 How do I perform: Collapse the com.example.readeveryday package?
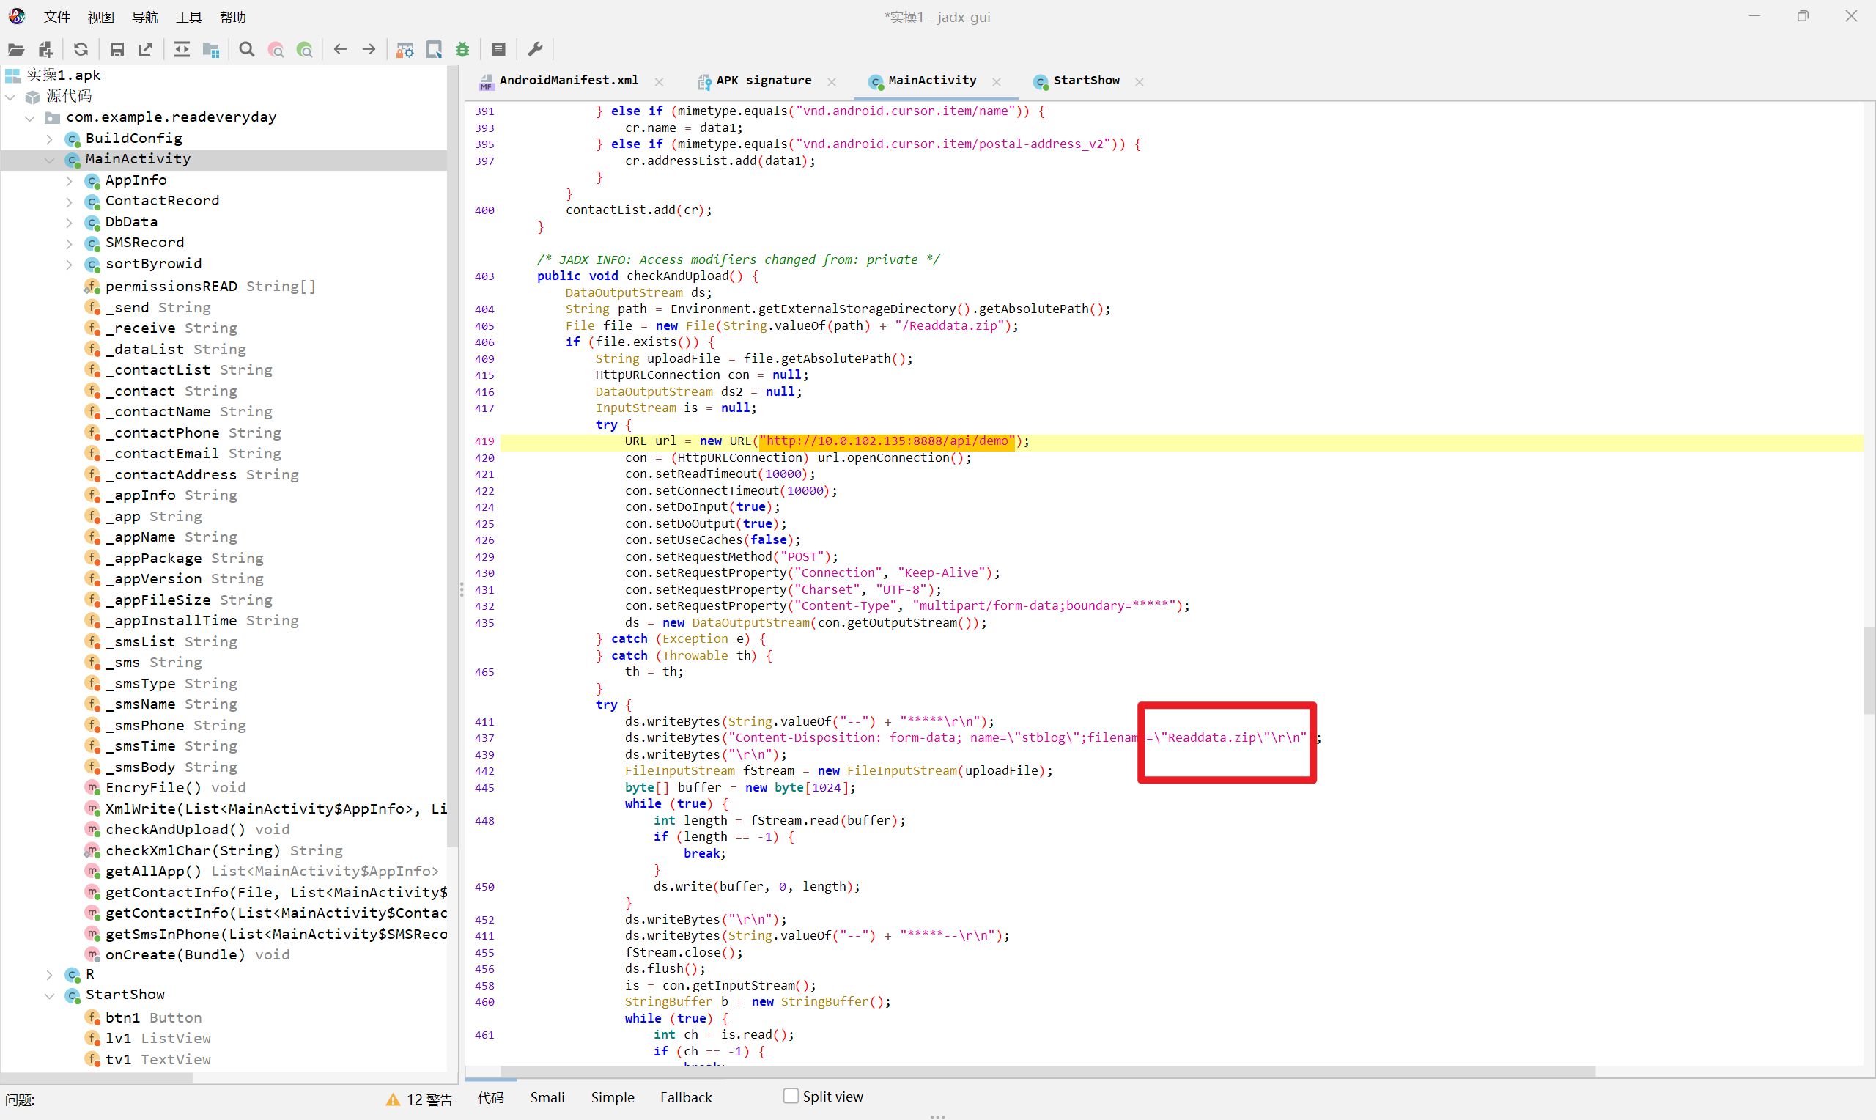click(30, 118)
